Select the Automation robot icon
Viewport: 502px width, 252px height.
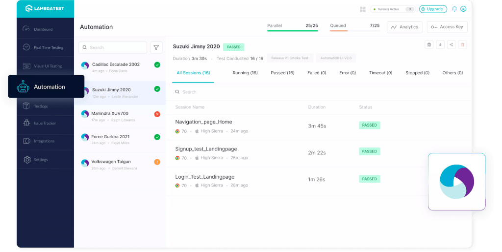coord(23,87)
